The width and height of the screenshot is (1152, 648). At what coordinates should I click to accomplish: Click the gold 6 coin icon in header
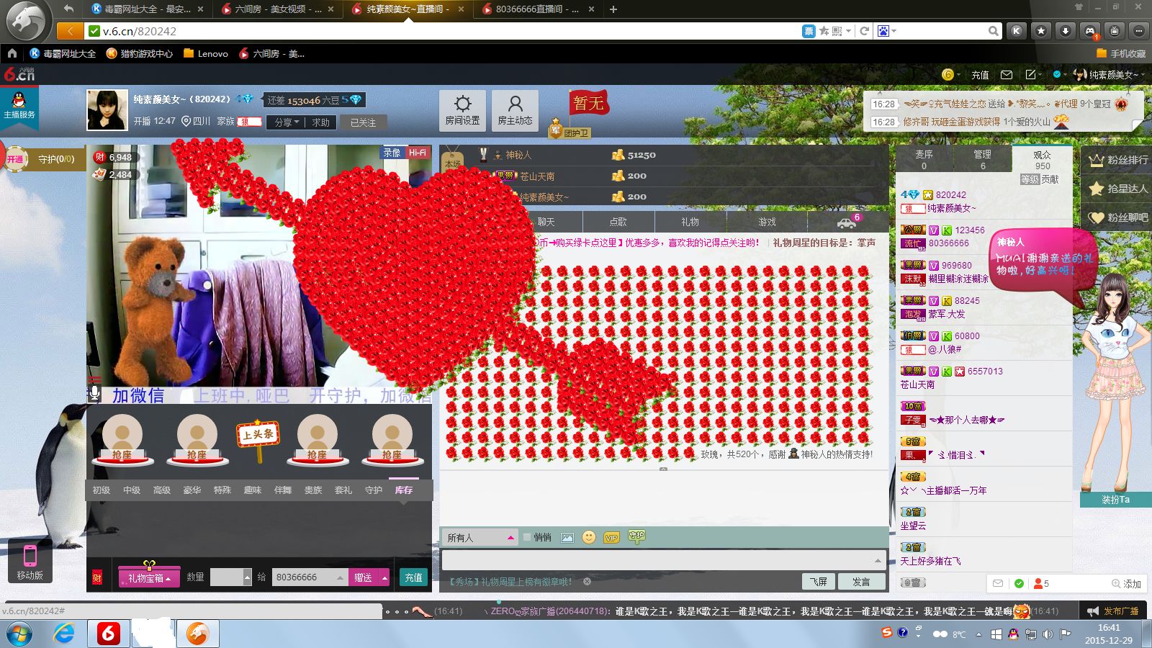[x=948, y=75]
